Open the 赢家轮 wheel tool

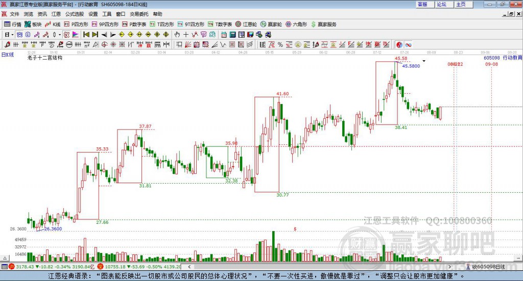(271, 24)
